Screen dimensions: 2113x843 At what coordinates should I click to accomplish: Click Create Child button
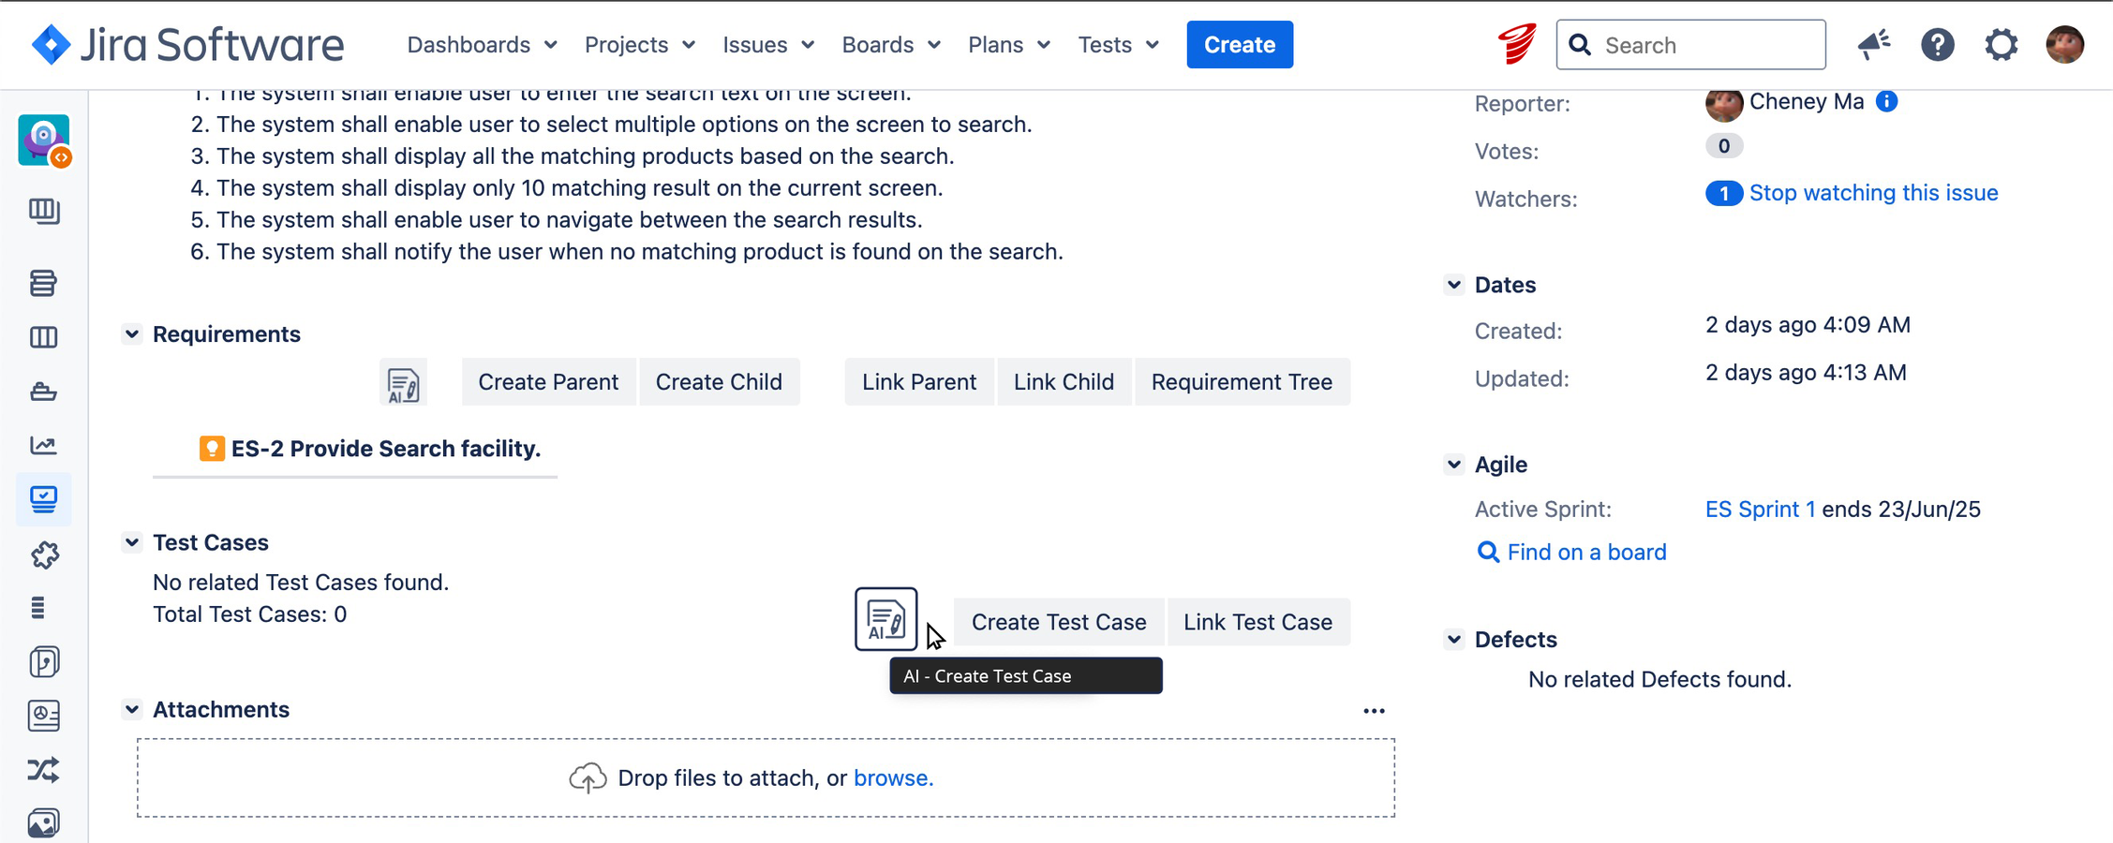(719, 382)
